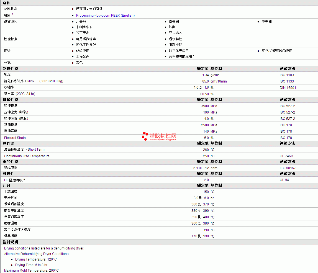
Task: Click the 可用蒸汽消毒 feature entry
Action: (86, 39)
